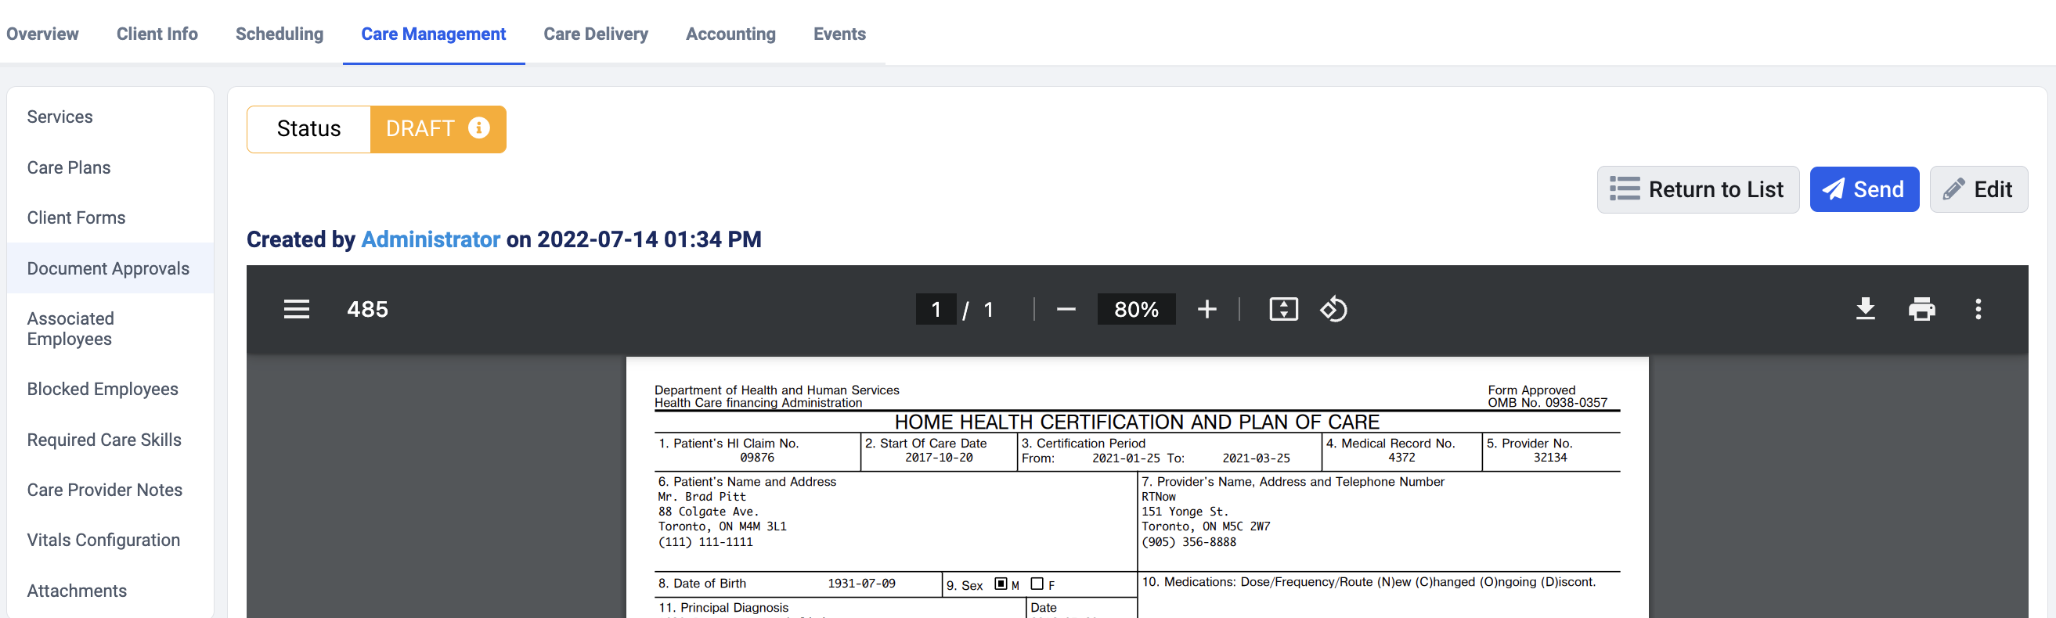Click provider phone (905) 356-8888
2056x618 pixels.
click(x=1189, y=542)
